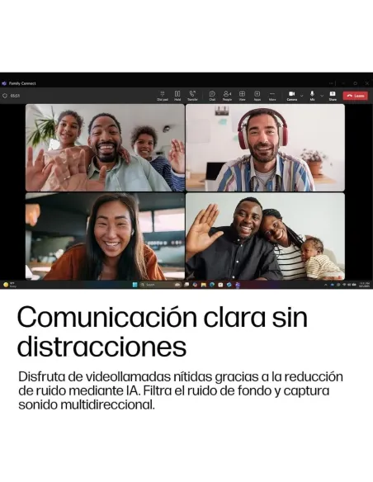Put the call on Hold
The width and height of the screenshot is (373, 482).
click(x=177, y=96)
